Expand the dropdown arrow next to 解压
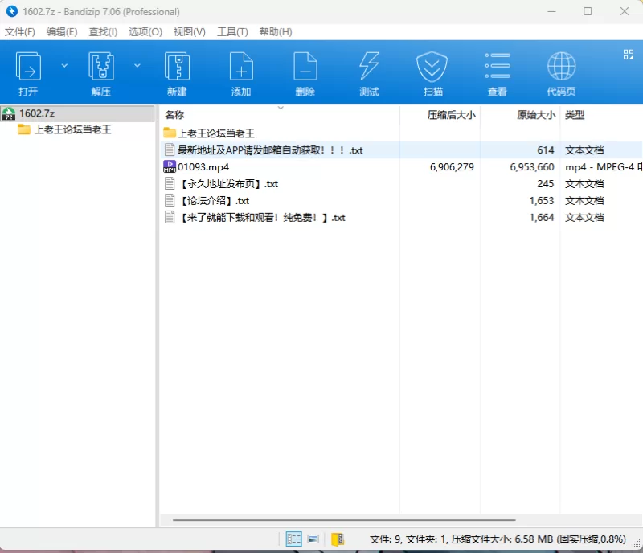This screenshot has width=643, height=553. [137, 65]
